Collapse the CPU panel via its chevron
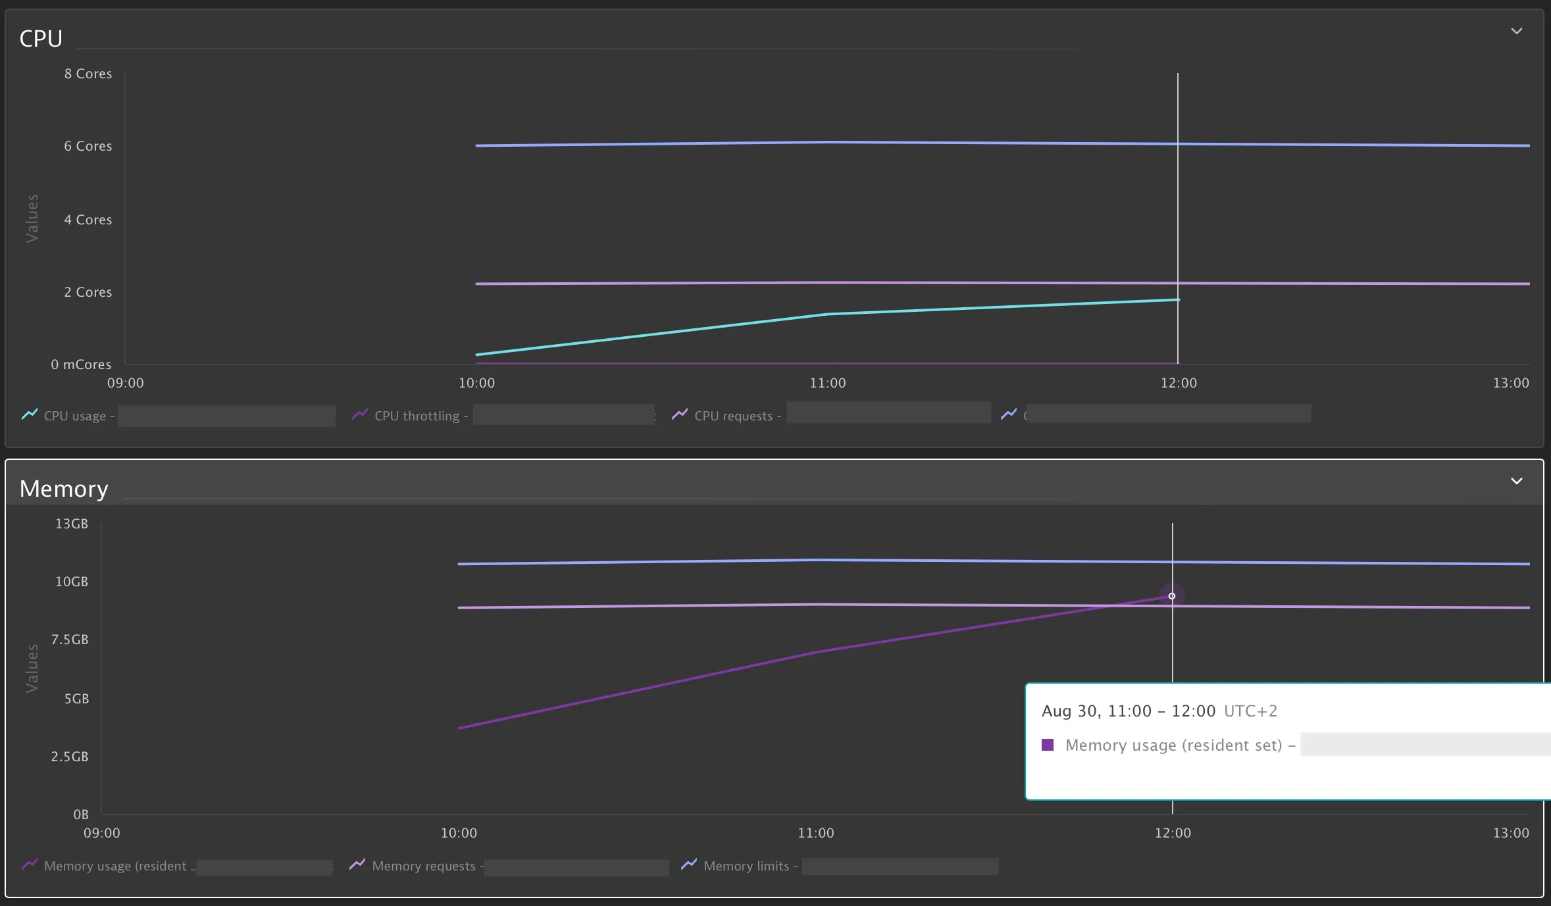The image size is (1551, 906). pyautogui.click(x=1517, y=30)
